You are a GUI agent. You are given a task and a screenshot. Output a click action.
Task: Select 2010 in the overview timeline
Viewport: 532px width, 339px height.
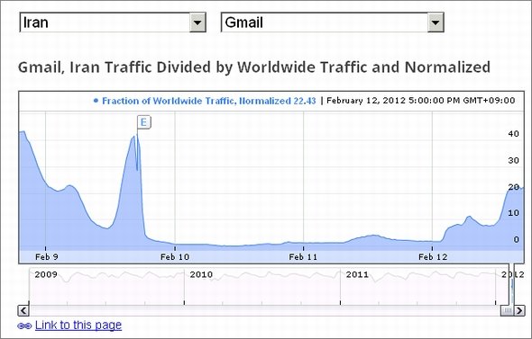[x=201, y=274]
